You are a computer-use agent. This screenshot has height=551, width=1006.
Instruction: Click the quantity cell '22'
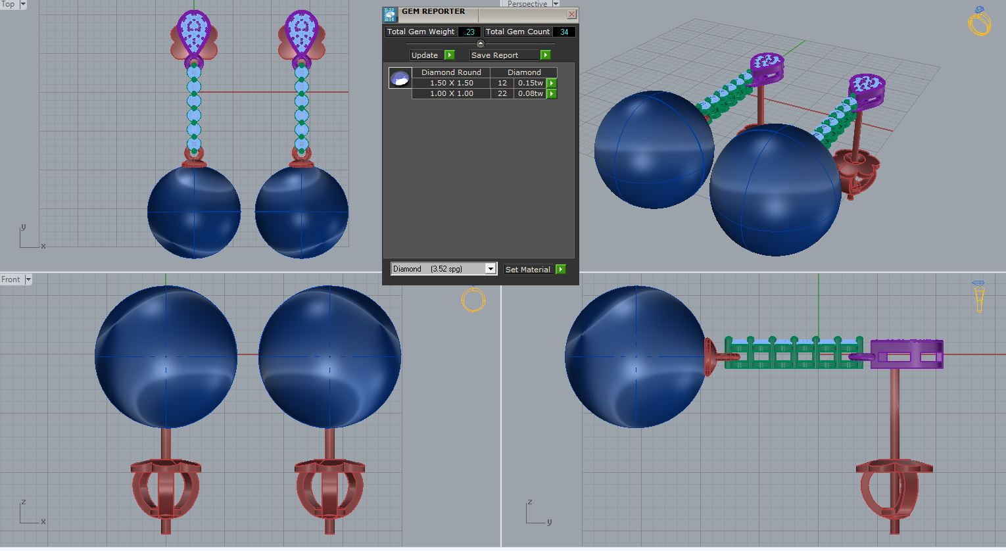502,94
